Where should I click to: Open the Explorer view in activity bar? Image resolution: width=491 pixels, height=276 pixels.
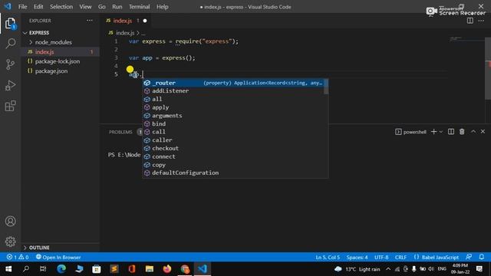coord(10,23)
